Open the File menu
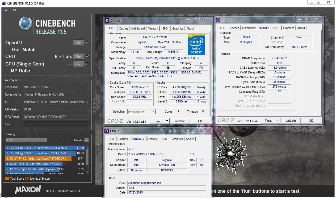This screenshot has height=198, width=336. (x=6, y=10)
